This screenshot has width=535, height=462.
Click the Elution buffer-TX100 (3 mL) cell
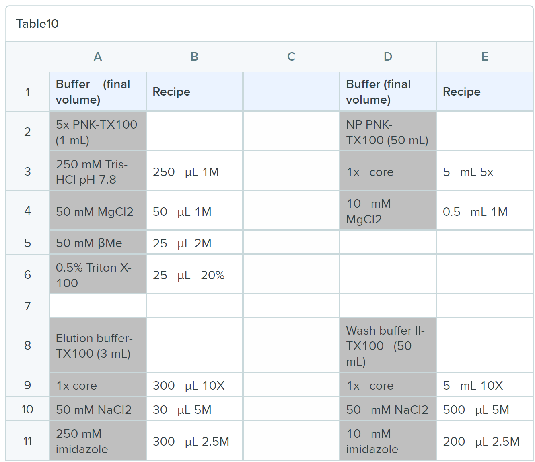97,345
